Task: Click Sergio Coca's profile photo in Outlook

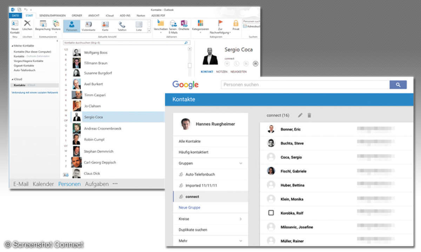Action: pyautogui.click(x=210, y=56)
